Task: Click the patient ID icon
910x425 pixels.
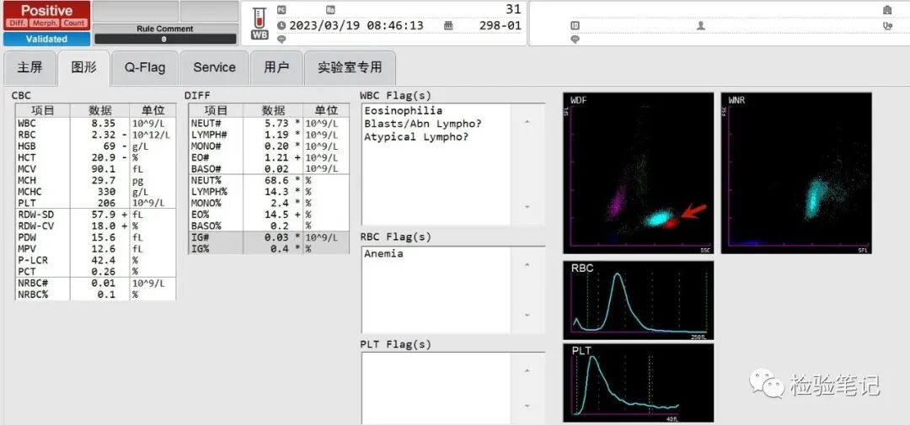Action: [x=575, y=25]
